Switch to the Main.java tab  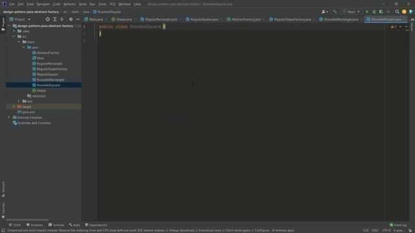pyautogui.click(x=95, y=19)
